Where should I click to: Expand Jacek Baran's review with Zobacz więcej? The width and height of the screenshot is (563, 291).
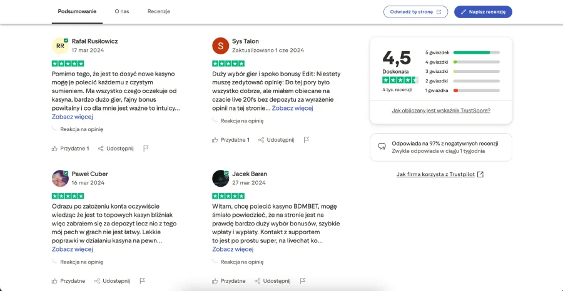233,249
